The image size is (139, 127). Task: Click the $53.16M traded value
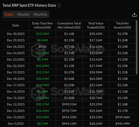96,85
